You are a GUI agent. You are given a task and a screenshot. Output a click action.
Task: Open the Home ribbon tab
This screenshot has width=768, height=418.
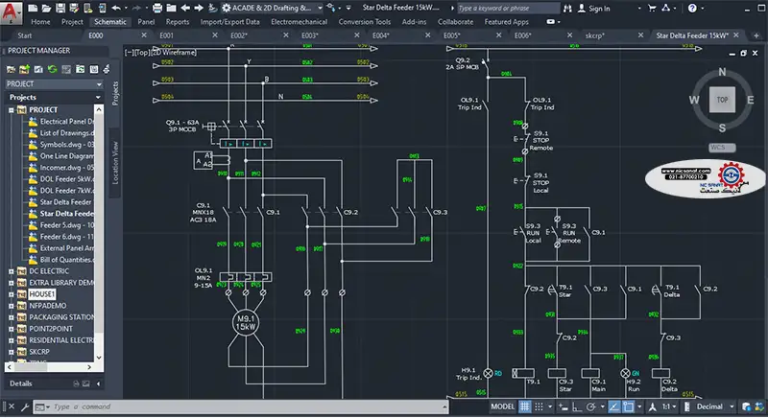coord(40,21)
